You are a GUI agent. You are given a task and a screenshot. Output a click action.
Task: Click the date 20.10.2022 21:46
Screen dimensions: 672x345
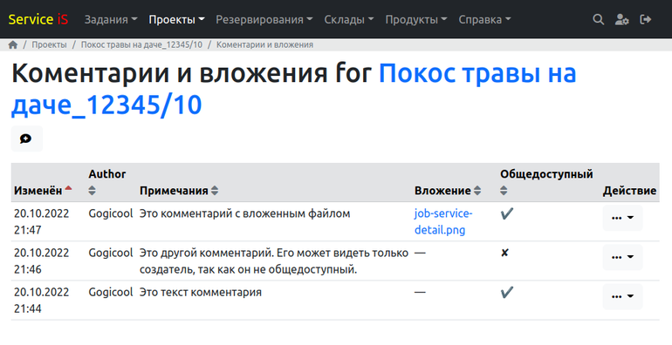coord(41,260)
